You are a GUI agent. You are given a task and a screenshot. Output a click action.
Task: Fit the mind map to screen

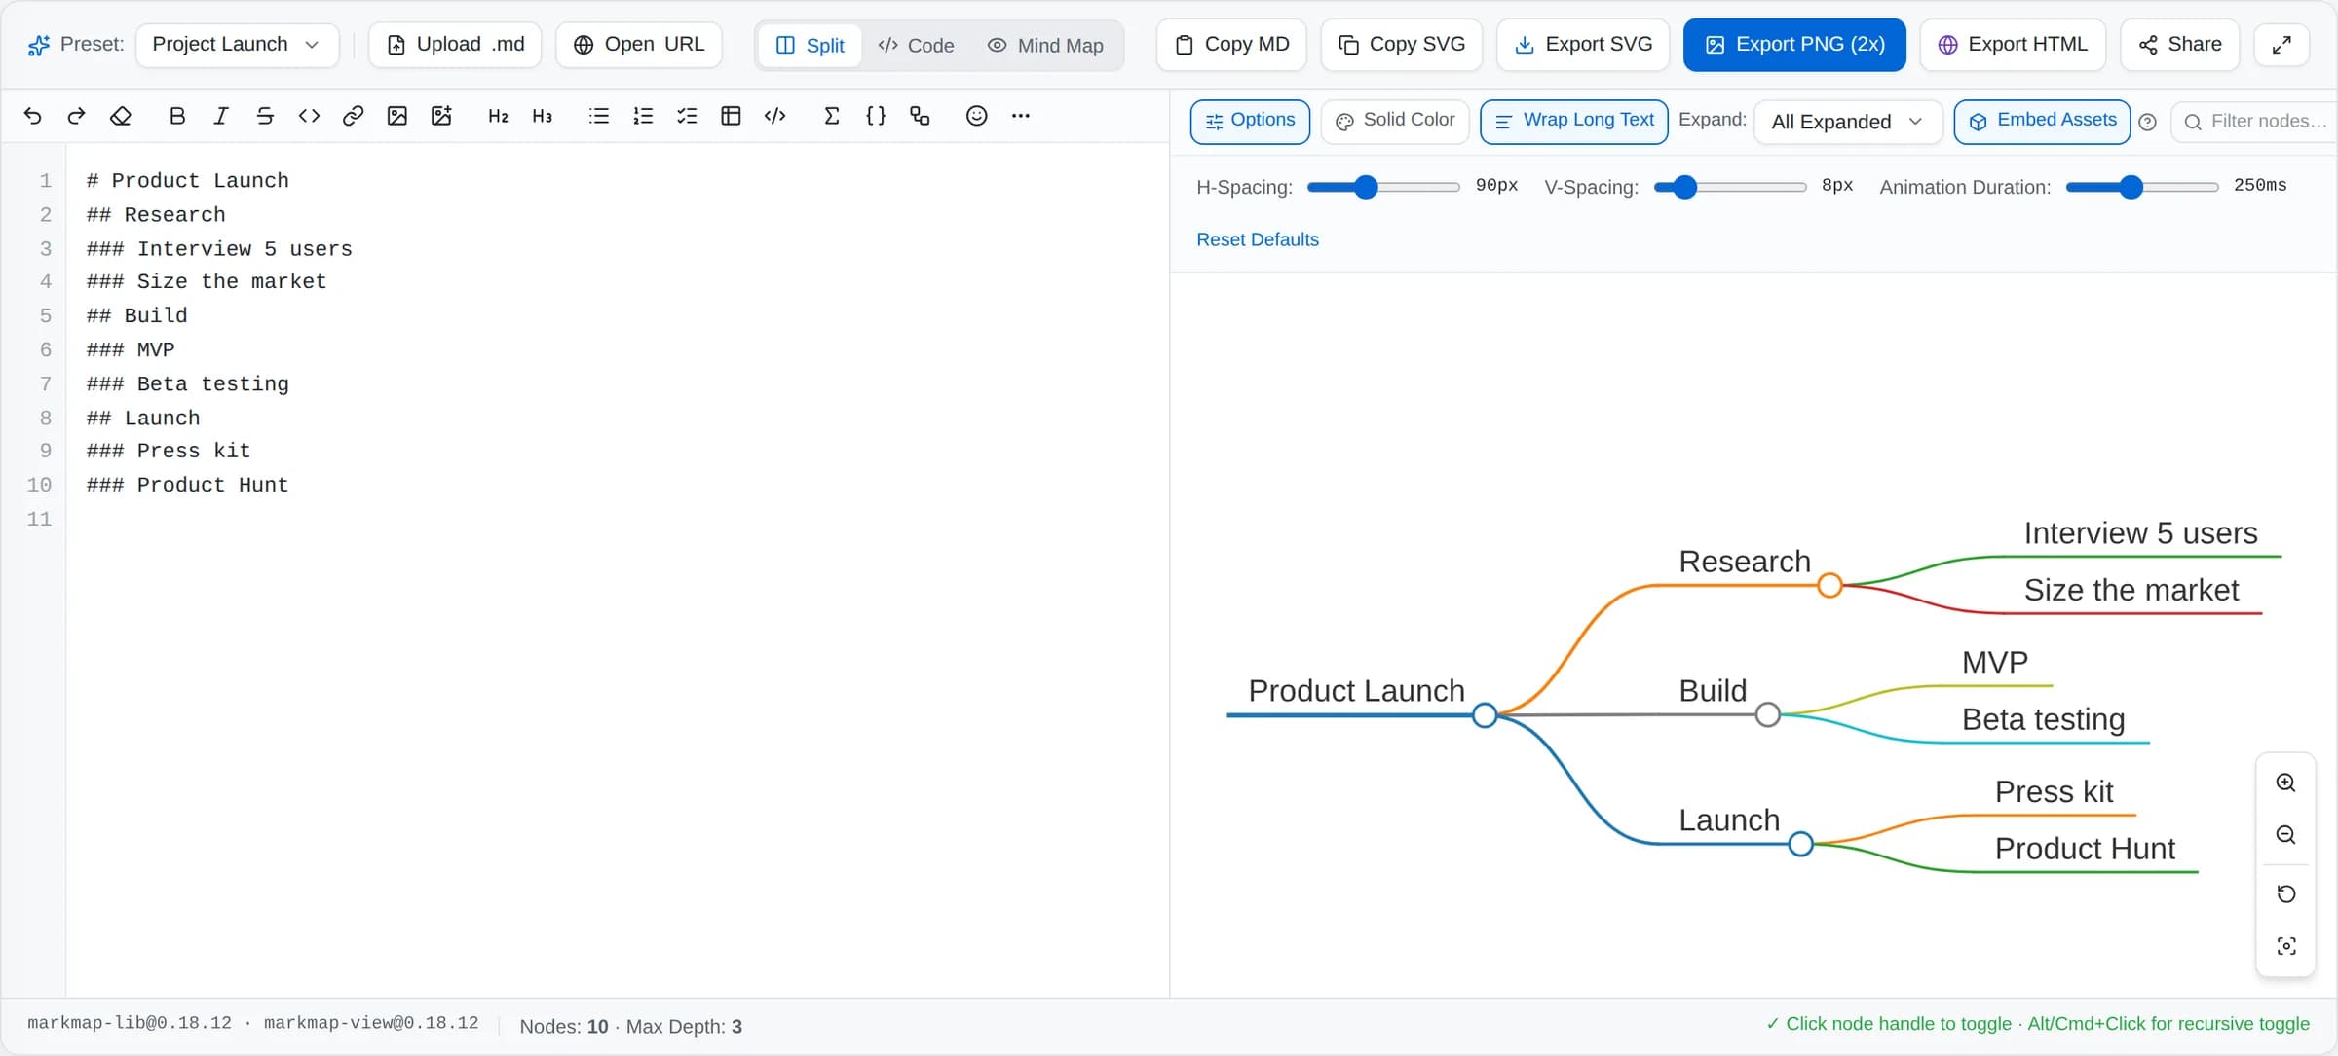(2285, 946)
